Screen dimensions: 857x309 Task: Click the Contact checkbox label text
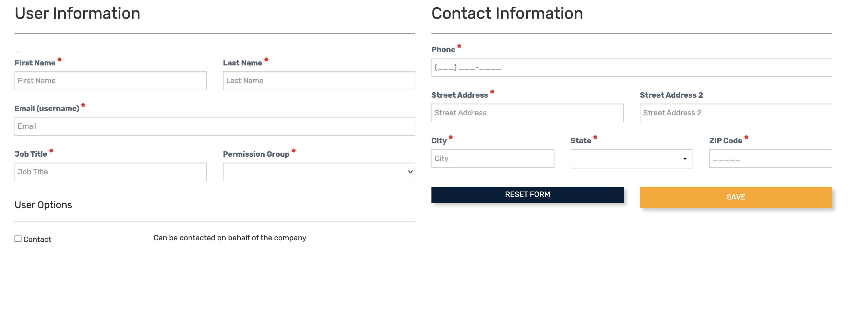click(37, 239)
